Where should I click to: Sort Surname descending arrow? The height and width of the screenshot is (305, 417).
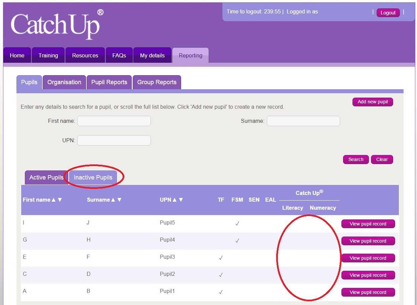point(119,200)
